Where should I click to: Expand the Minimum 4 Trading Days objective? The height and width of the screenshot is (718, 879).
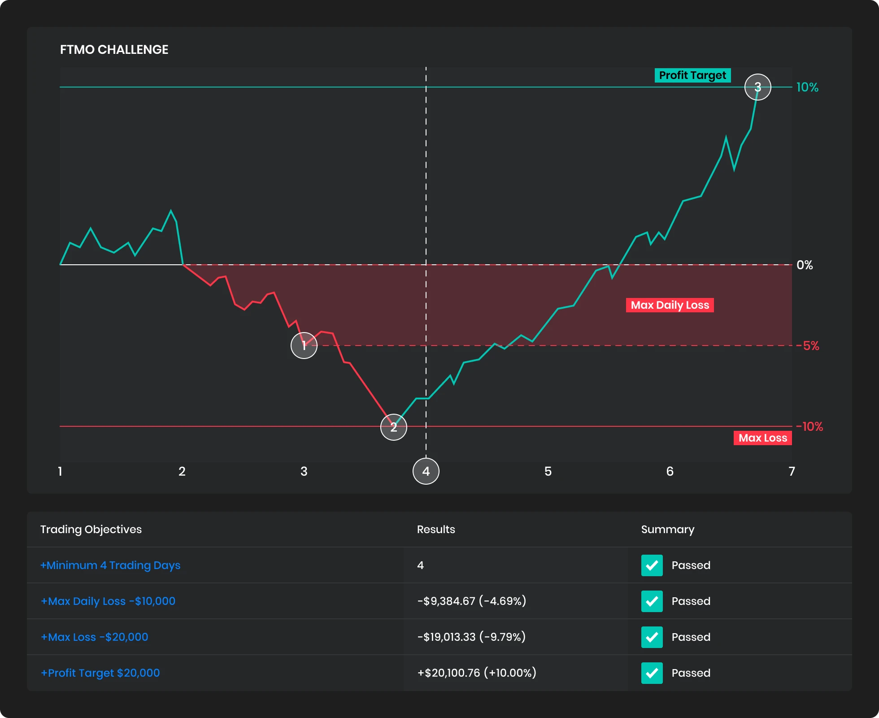click(x=110, y=565)
